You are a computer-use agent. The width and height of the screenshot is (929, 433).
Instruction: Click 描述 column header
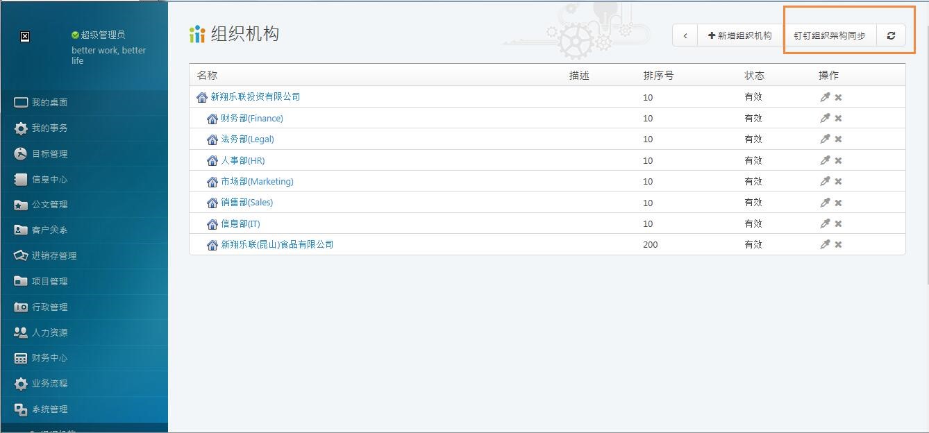tap(579, 75)
